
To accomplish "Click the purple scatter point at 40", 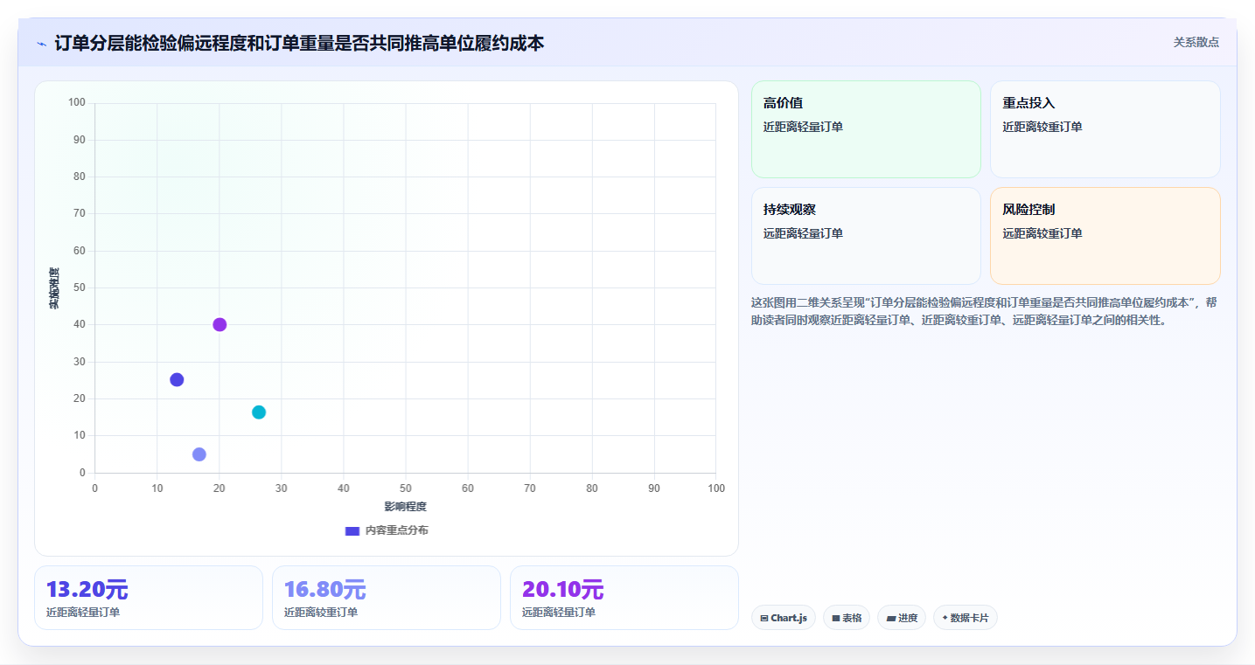I will click(220, 325).
